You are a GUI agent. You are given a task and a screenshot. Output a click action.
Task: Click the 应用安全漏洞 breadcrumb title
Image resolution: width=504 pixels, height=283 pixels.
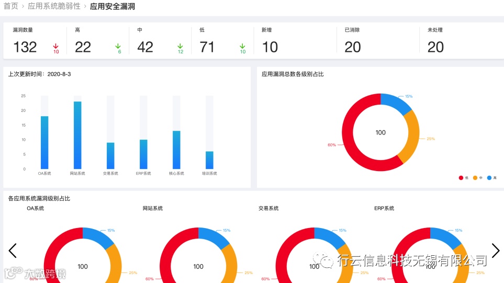tap(113, 6)
